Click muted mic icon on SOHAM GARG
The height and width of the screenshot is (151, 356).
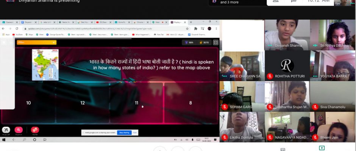click(x=225, y=107)
